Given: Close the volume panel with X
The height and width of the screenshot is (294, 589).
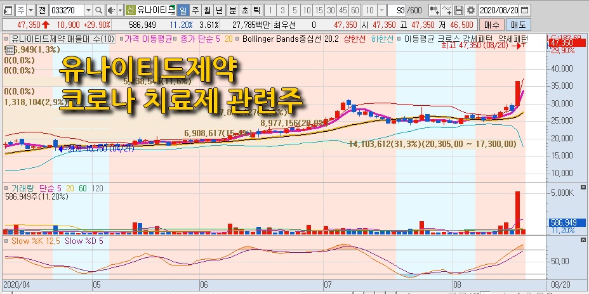Looking at the screenshot, I should click(x=583, y=187).
